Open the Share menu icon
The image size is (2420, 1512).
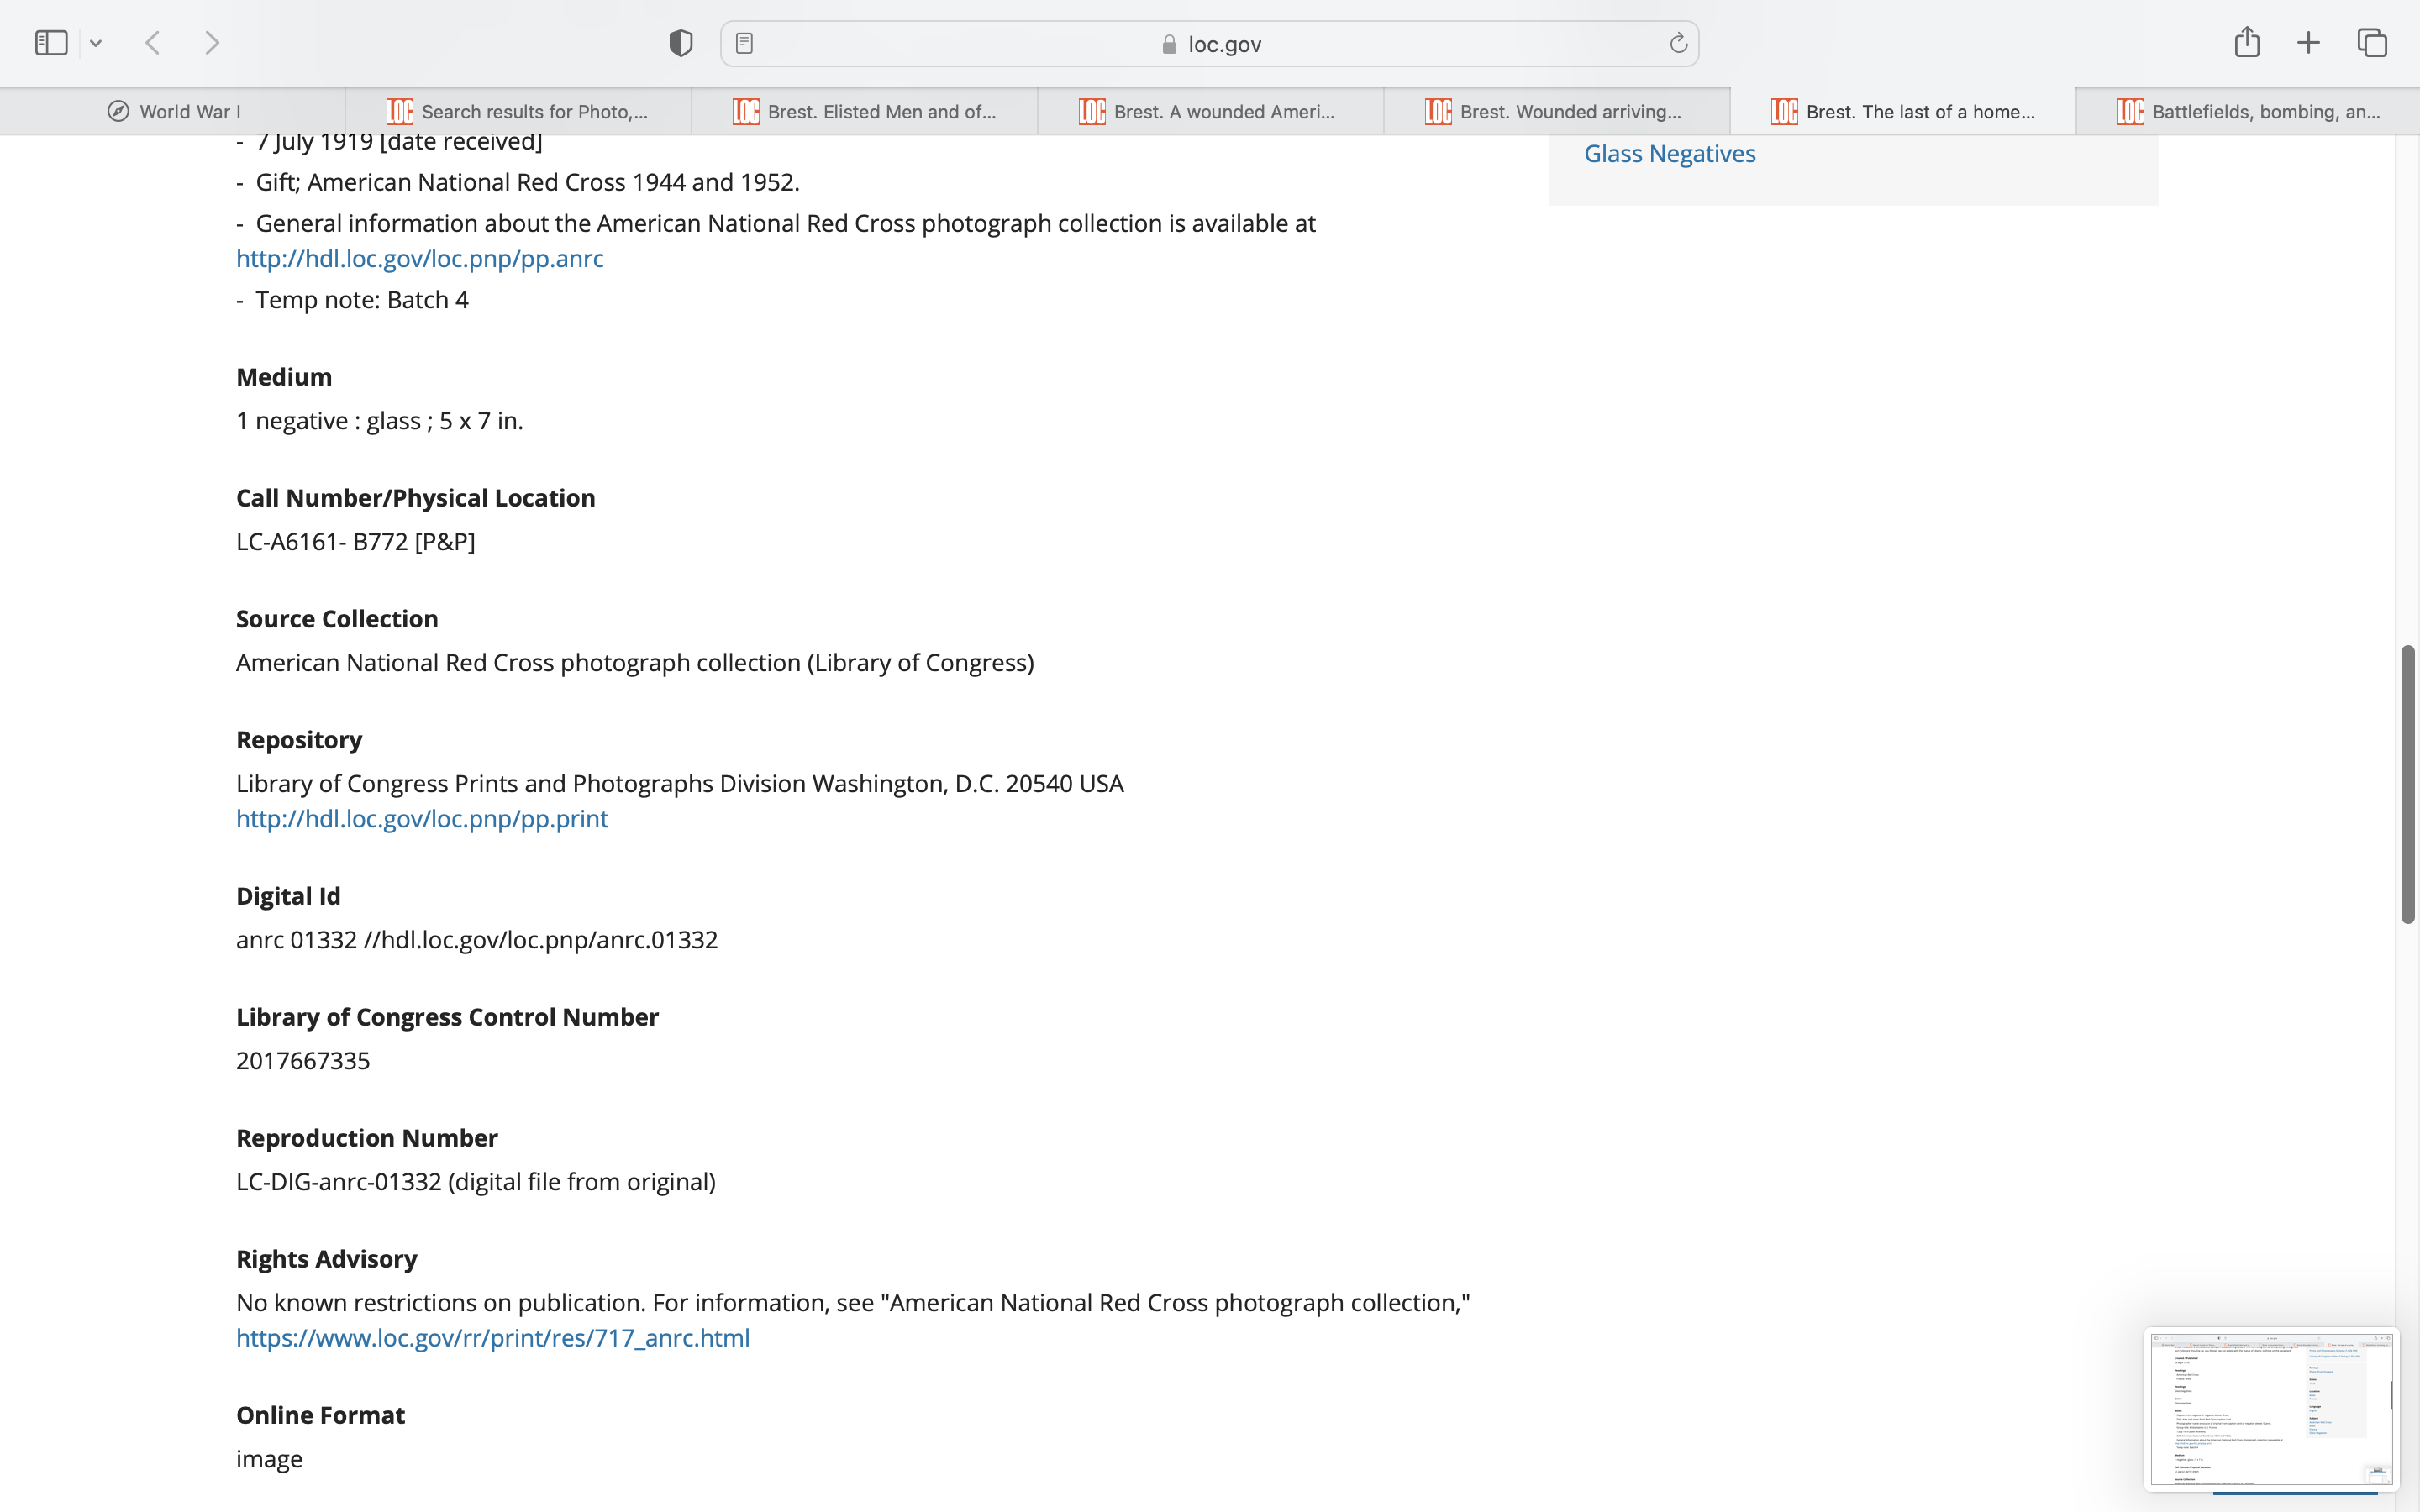[x=2247, y=42]
